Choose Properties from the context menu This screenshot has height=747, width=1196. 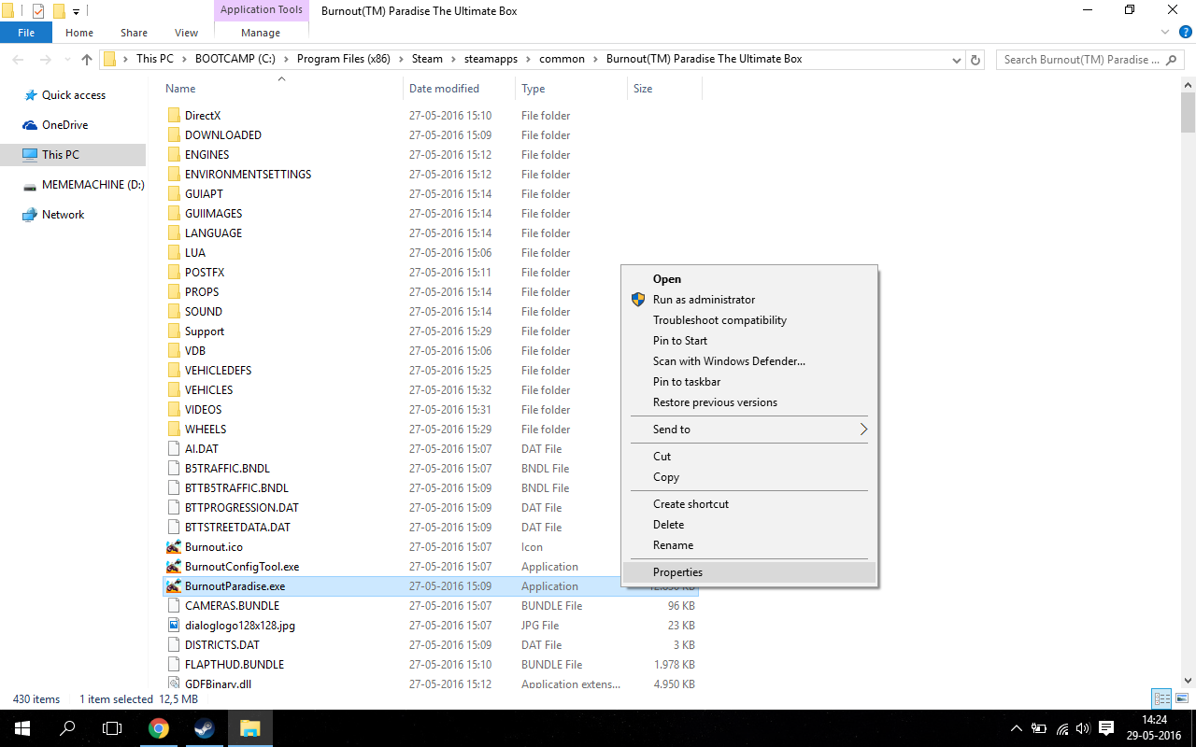(747, 572)
